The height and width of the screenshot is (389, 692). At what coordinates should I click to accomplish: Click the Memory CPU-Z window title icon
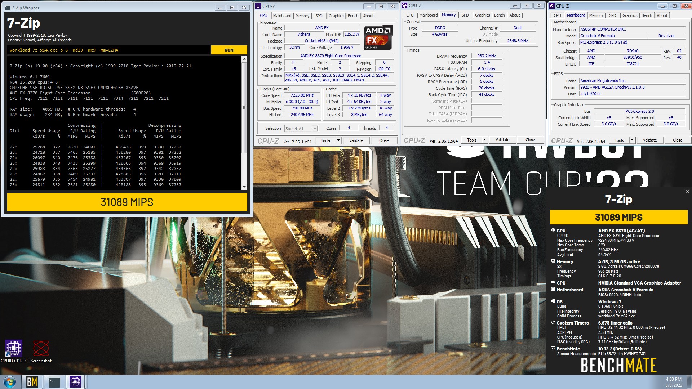click(405, 5)
